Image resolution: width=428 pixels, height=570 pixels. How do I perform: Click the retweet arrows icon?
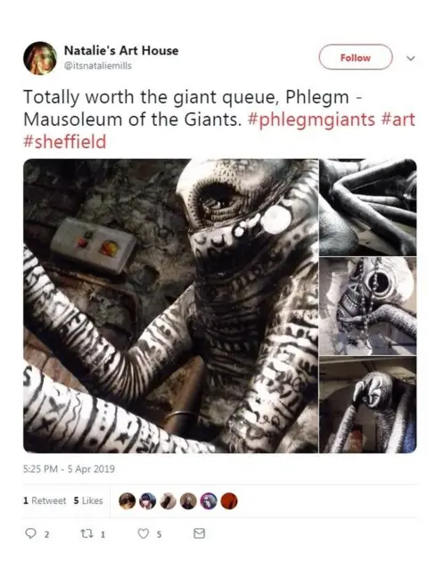(86, 533)
